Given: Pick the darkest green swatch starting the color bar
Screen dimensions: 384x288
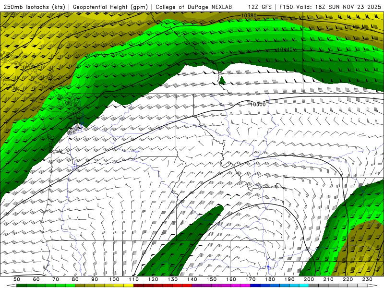Looking at the screenshot, I should [x=22, y=286].
